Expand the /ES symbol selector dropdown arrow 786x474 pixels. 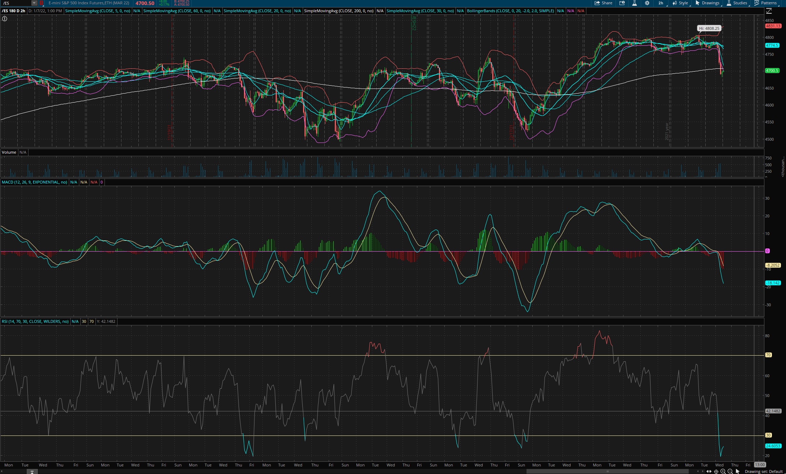point(34,3)
